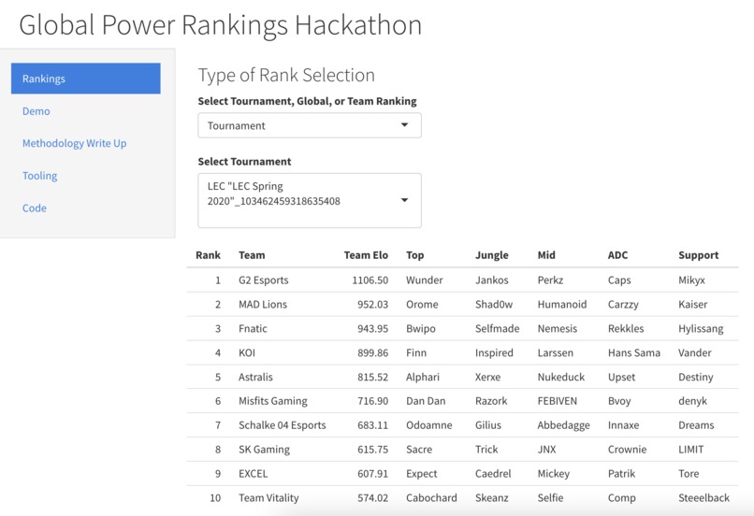Click the ADC column header
Image resolution: width=754 pixels, height=516 pixels.
click(617, 255)
